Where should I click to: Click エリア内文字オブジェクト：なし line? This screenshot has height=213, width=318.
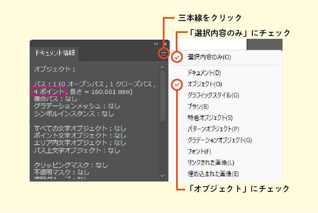pos(80,143)
